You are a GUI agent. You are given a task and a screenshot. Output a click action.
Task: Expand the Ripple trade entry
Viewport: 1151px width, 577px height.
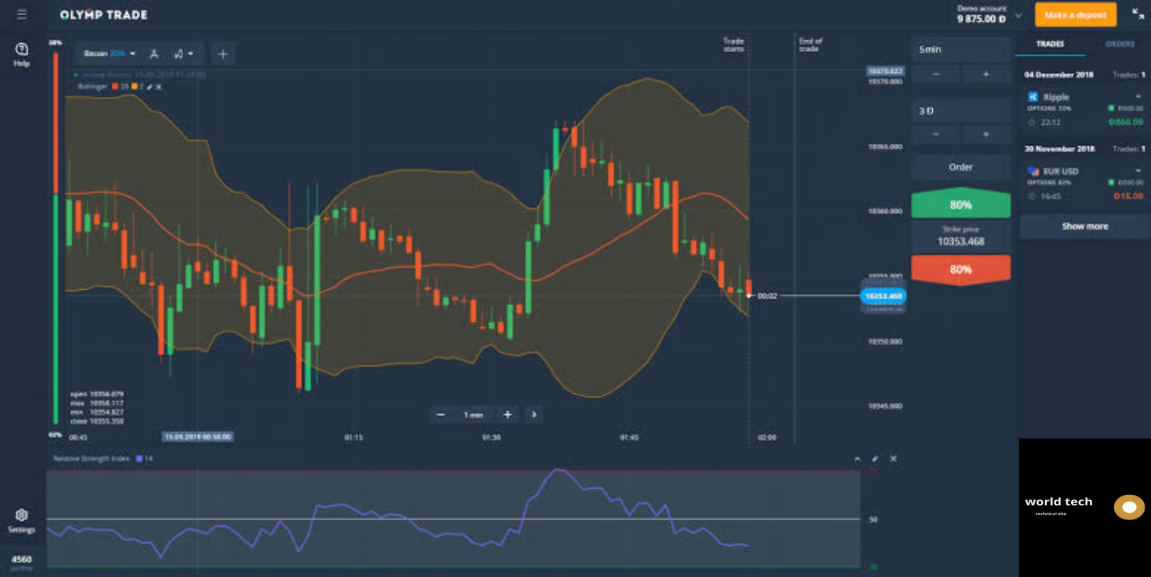coord(1138,97)
